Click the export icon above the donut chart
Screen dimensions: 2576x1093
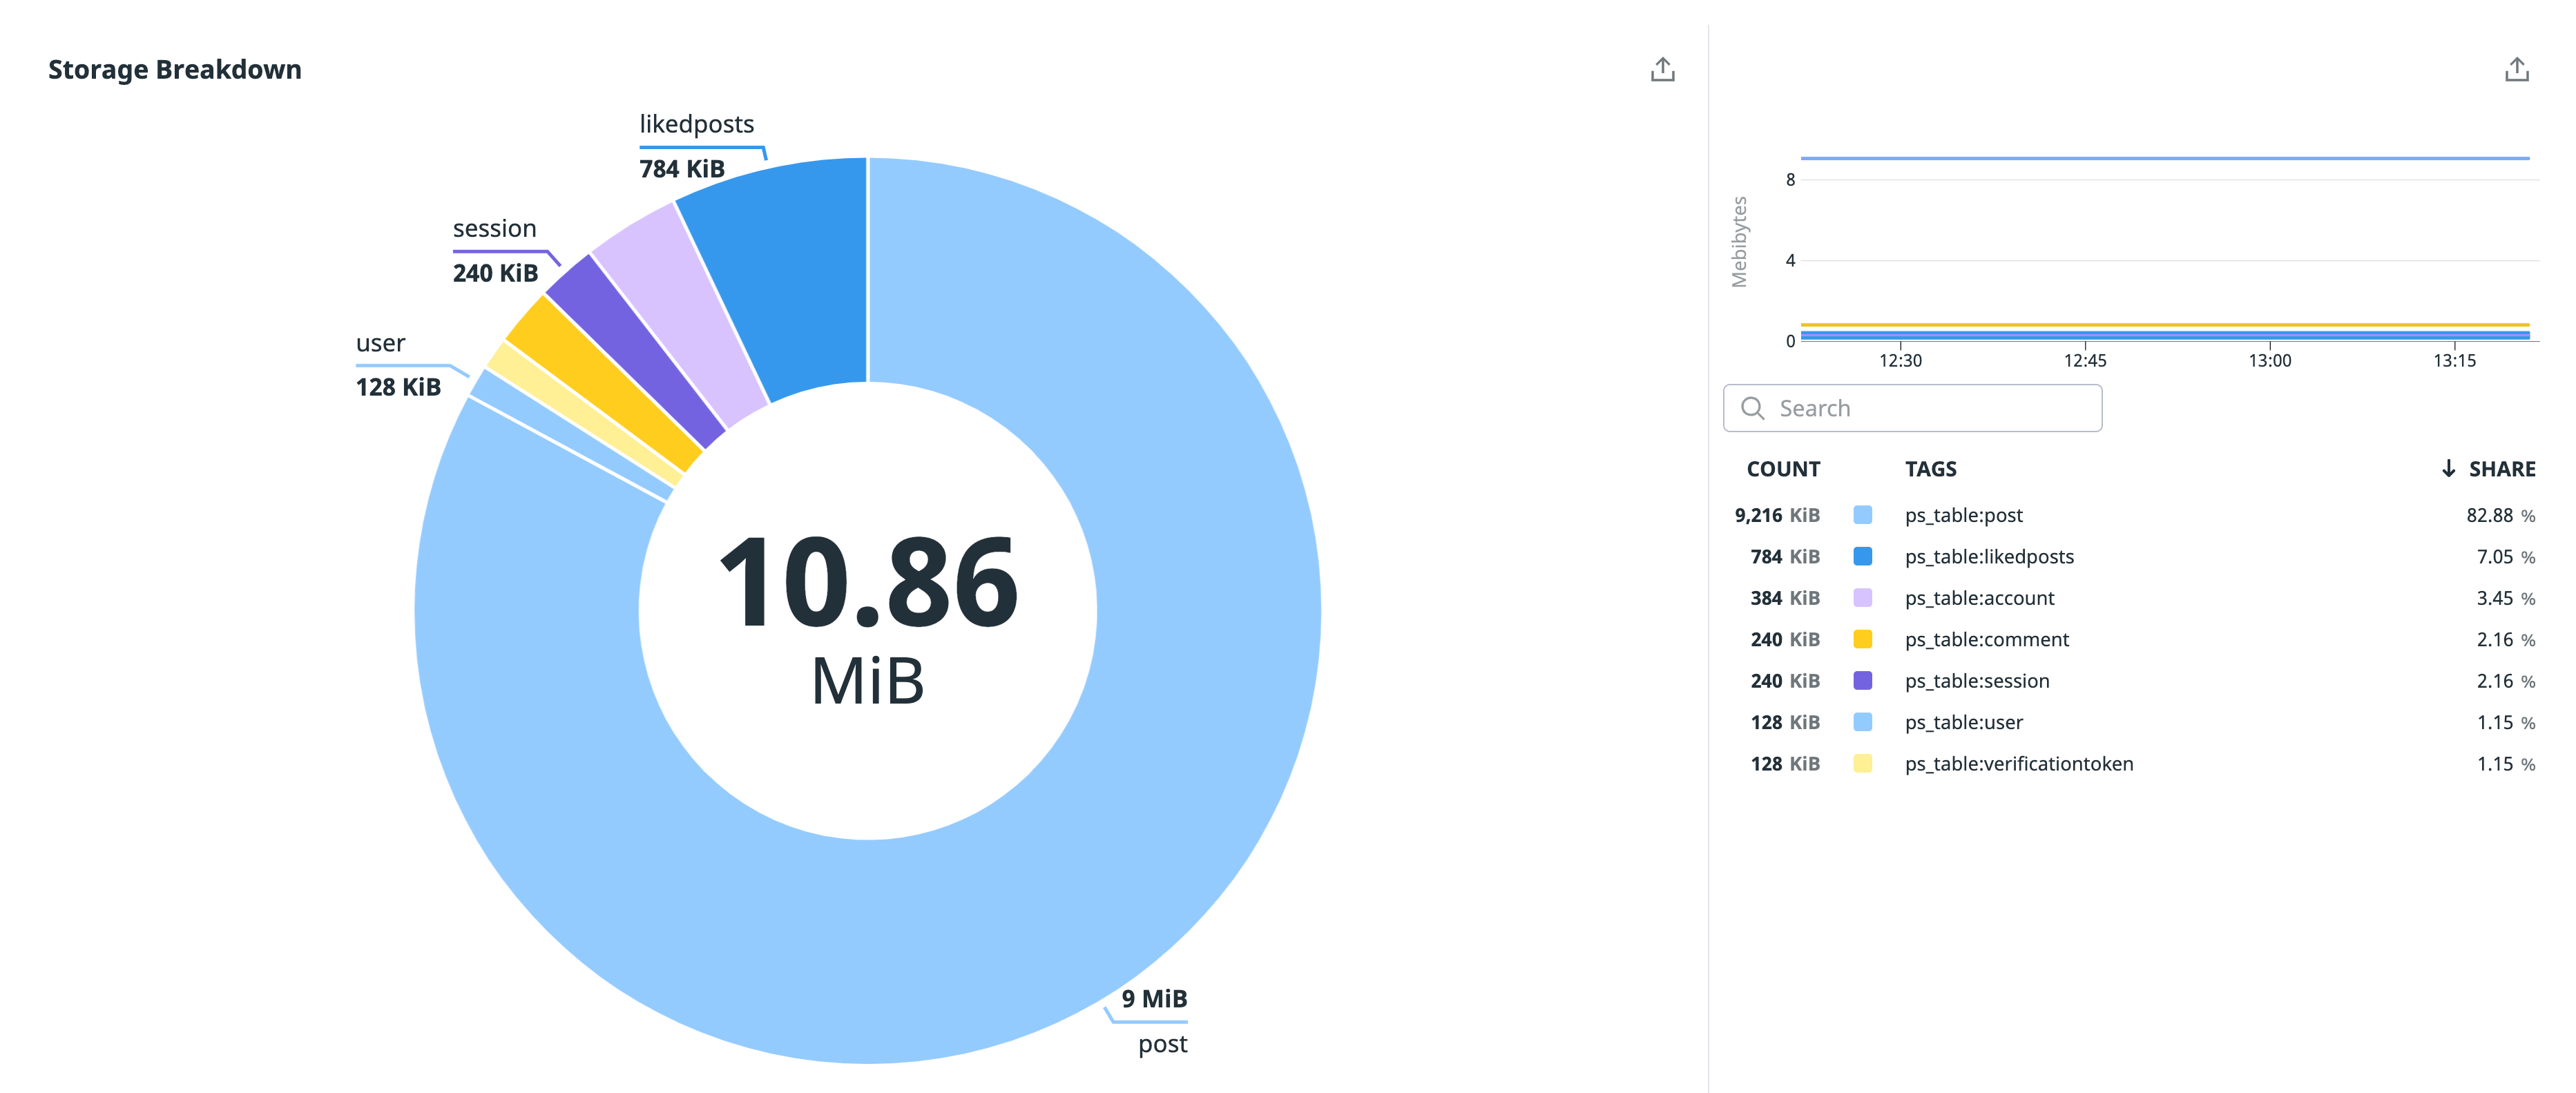1663,68
